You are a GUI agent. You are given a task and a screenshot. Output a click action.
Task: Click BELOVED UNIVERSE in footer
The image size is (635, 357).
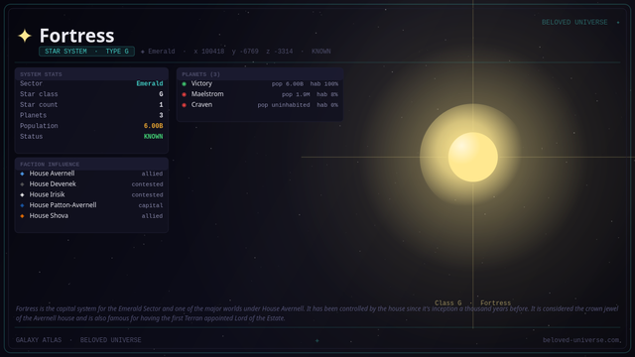pyautogui.click(x=110, y=340)
